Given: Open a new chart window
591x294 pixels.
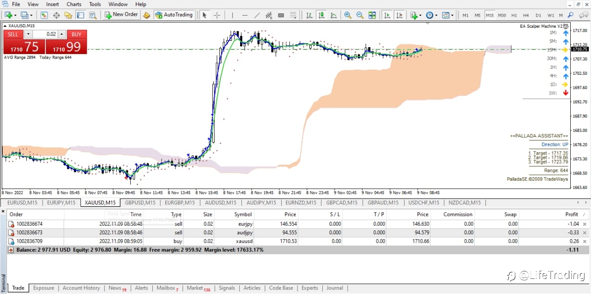Looking at the screenshot, I should tap(8, 15).
